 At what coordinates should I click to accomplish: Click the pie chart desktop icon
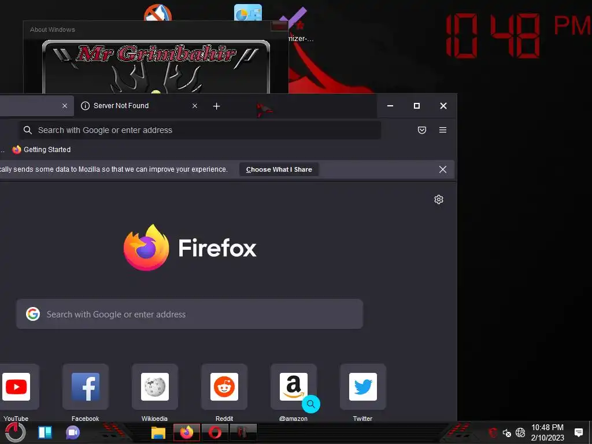[x=247, y=13]
